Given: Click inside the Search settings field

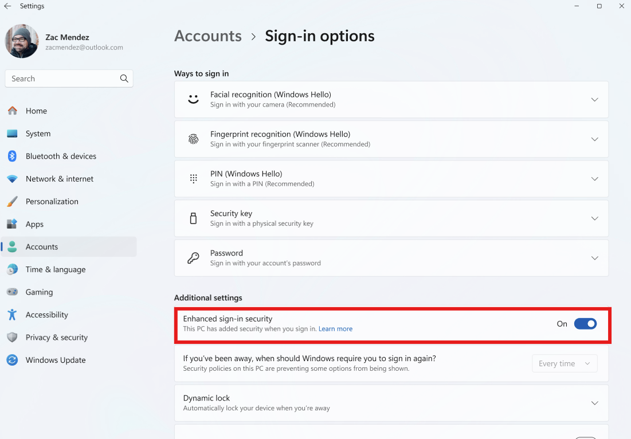Looking at the screenshot, I should click(x=63, y=79).
